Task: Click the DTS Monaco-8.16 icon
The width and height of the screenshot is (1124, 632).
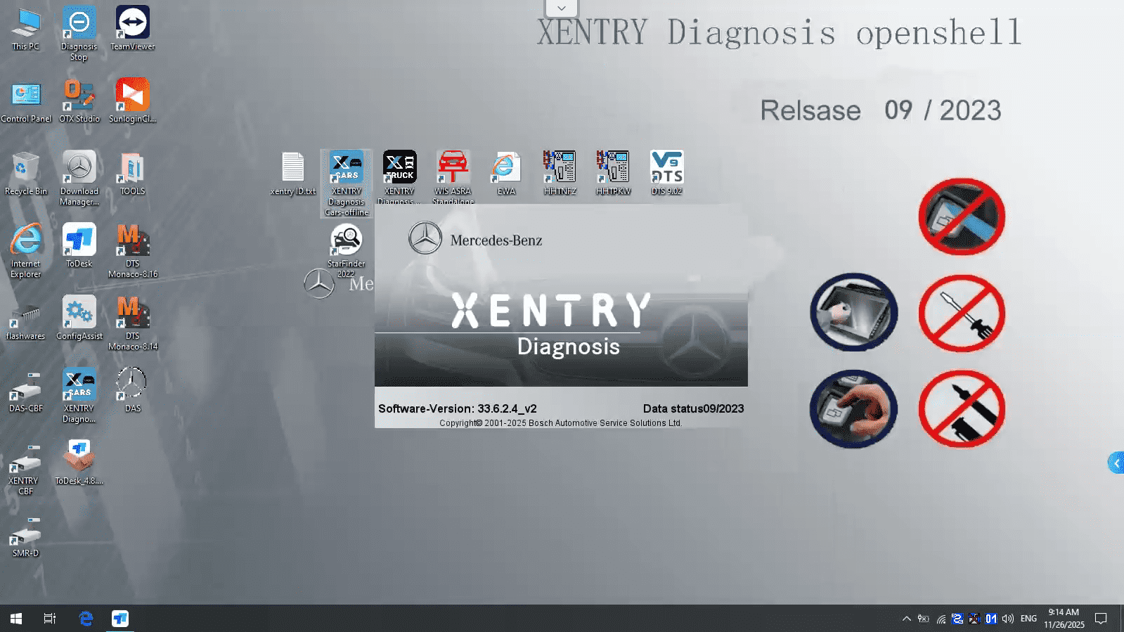Action: [x=132, y=242]
